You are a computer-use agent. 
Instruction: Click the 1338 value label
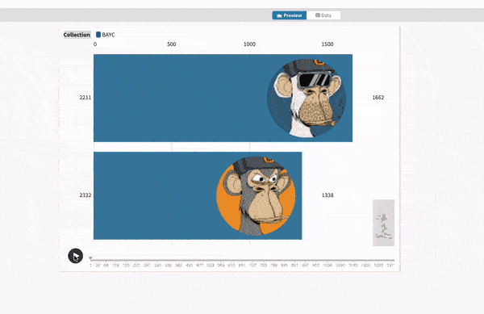[x=328, y=195]
